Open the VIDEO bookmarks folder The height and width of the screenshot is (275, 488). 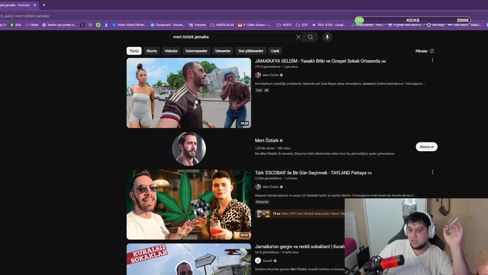(284, 25)
